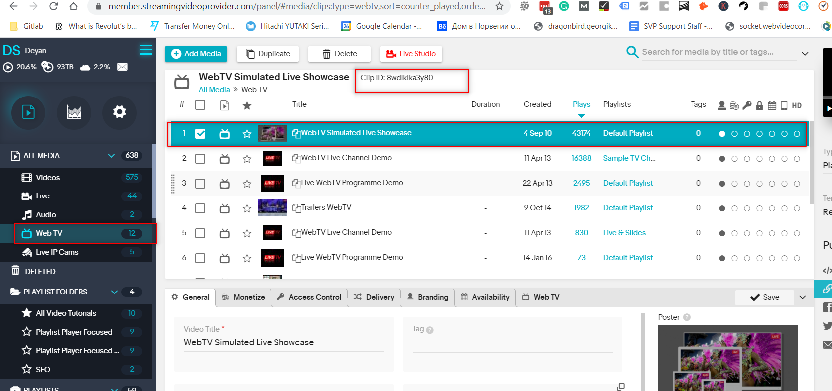Click the search magnifier icon
The height and width of the screenshot is (391, 832).
tap(632, 52)
